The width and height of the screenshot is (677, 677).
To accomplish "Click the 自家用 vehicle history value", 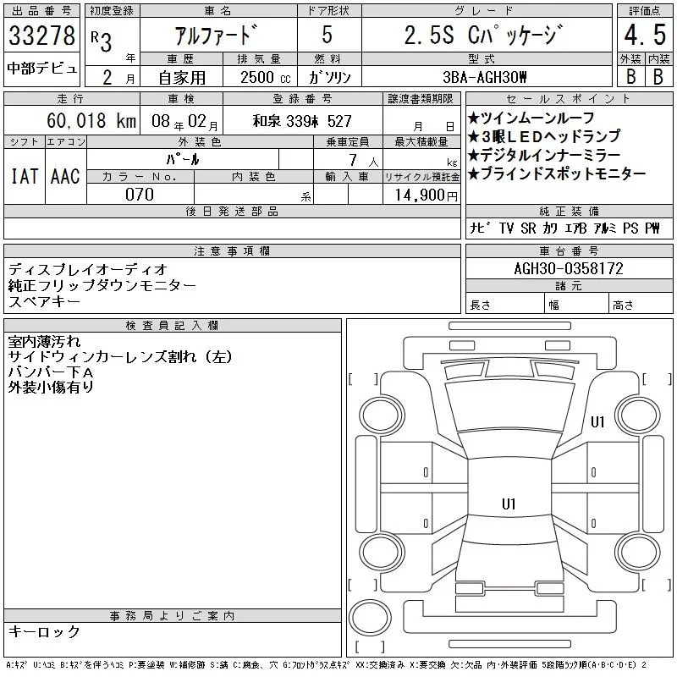I will [182, 78].
